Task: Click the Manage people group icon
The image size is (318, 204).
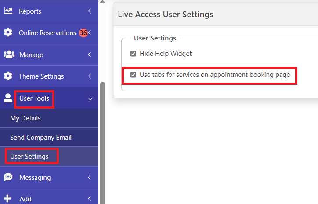Action: pos(9,55)
